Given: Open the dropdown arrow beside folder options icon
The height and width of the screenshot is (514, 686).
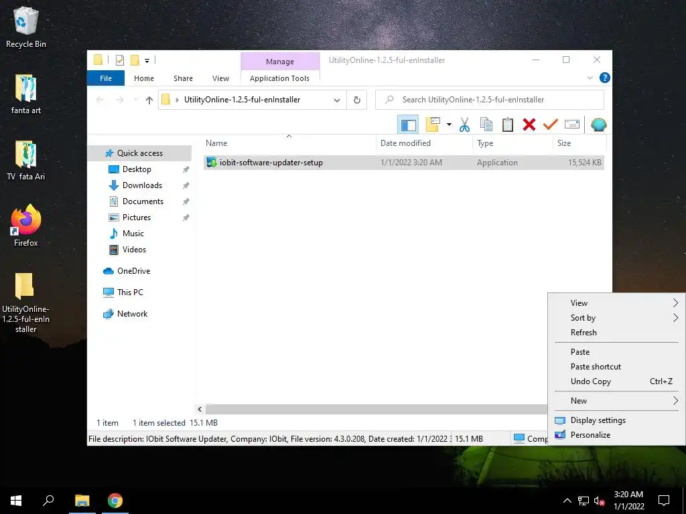Looking at the screenshot, I should point(449,124).
